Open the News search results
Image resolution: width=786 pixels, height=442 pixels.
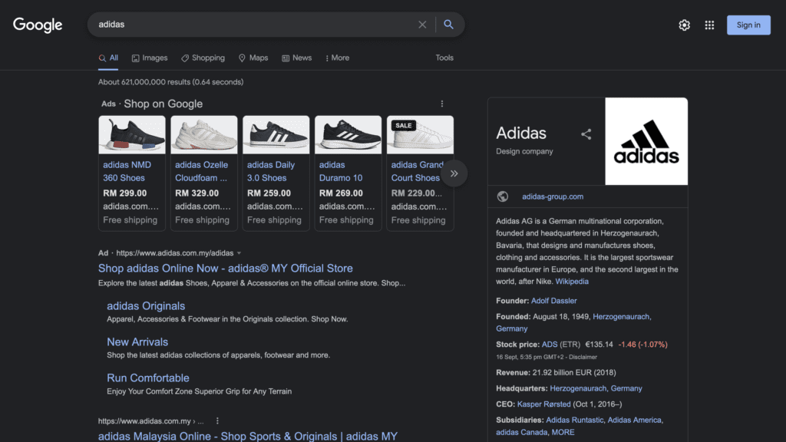coord(297,58)
